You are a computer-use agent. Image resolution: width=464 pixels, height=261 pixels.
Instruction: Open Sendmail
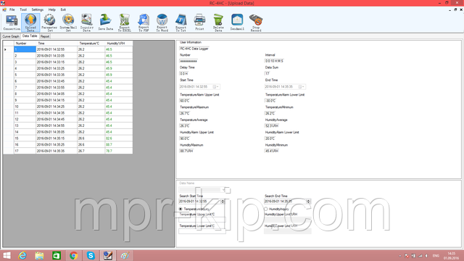coord(237,22)
